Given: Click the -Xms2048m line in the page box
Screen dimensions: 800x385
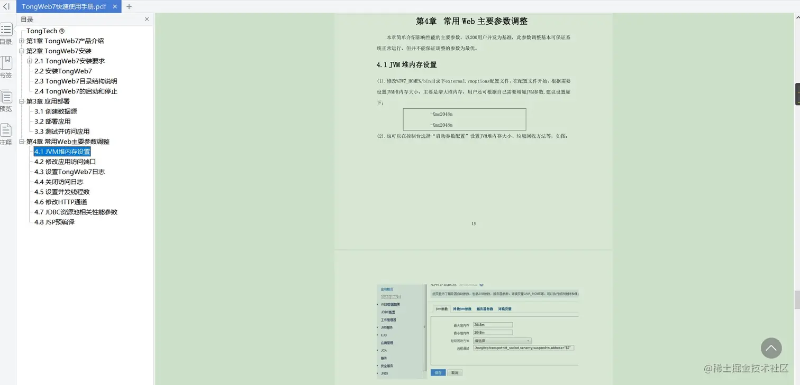Looking at the screenshot, I should pyautogui.click(x=442, y=114).
